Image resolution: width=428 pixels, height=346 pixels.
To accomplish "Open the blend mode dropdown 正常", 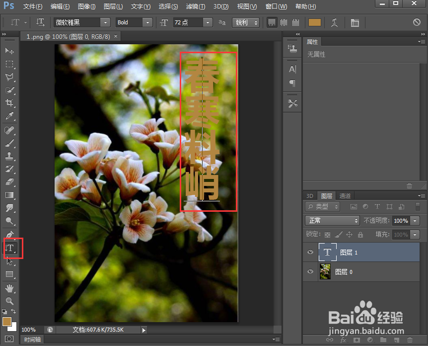I will 332,221.
